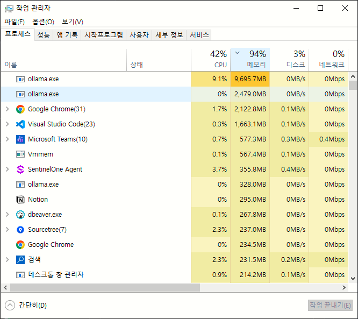Click the 3.7% CPU value for SentinelOne
Image resolution: width=358 pixels, height=319 pixels.
tap(211, 169)
